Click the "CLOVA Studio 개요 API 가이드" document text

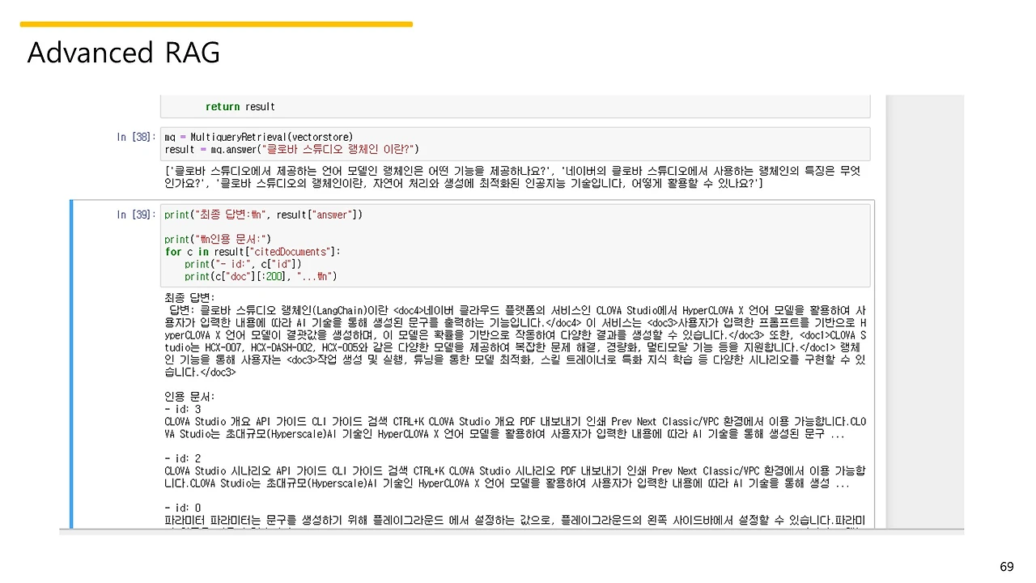[516, 428]
